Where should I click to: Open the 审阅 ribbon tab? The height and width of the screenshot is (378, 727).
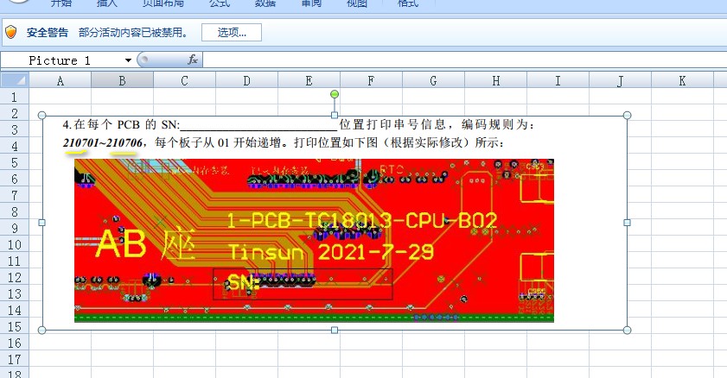(311, 3)
